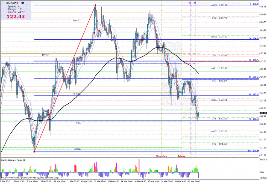The height and width of the screenshot is (183, 267).
Task: Select the mS2 122.00 pivot label
Action: point(219,131)
